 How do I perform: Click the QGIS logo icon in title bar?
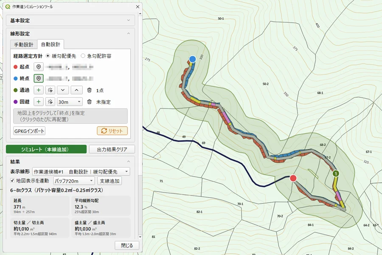coord(8,7)
